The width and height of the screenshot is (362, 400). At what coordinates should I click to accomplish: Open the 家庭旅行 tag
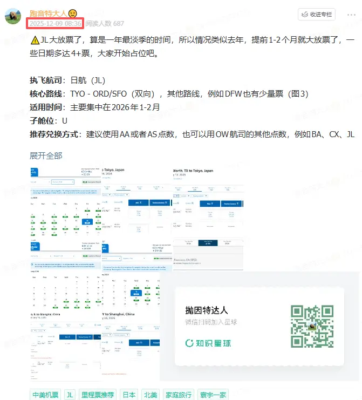[179, 395]
